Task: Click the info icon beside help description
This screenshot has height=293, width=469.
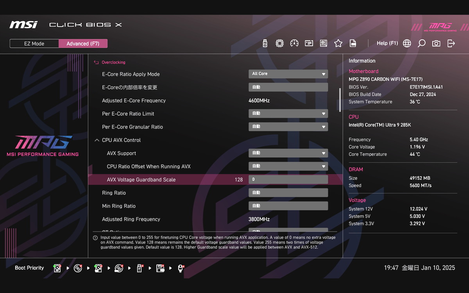Action: pos(95,238)
